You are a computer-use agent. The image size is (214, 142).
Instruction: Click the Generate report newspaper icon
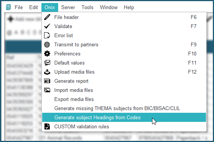click(x=47, y=81)
